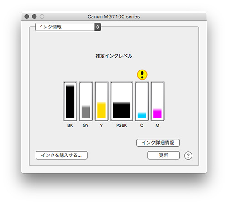
Task: Open the インク情報 dropdown menu
Action: pyautogui.click(x=68, y=27)
